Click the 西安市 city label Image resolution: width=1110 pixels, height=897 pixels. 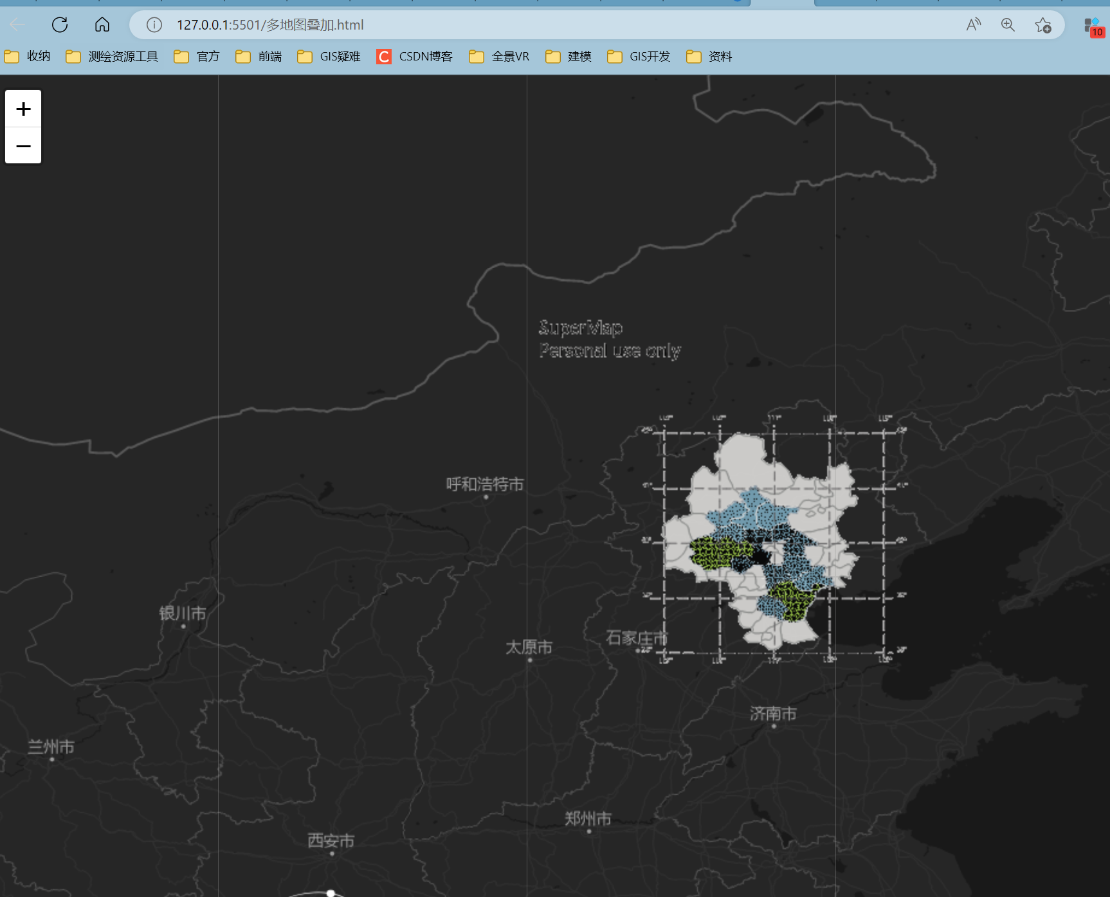[x=331, y=841]
